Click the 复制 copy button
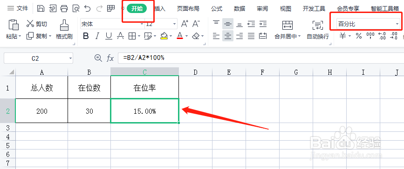 pos(37,36)
